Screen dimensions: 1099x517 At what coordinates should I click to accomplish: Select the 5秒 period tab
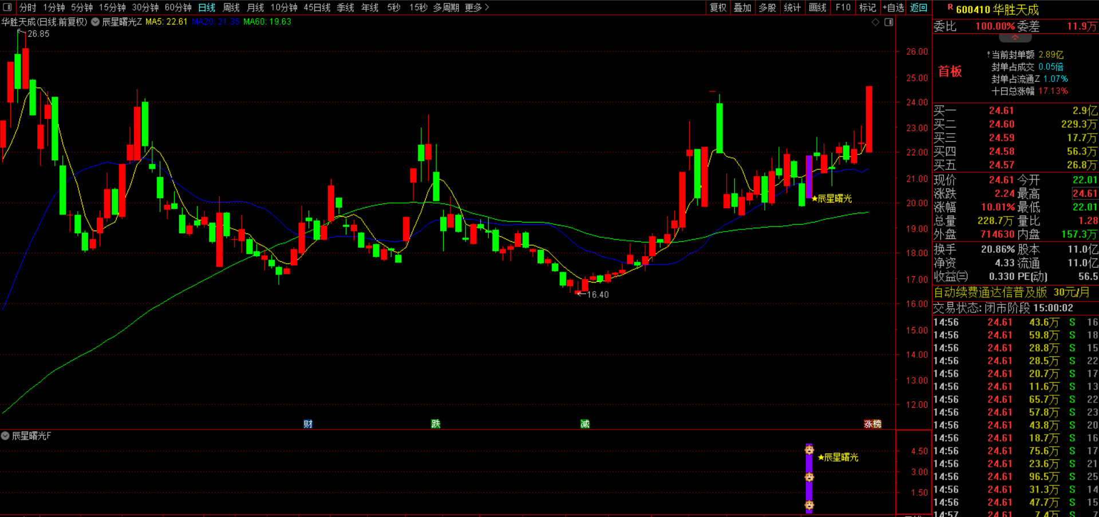pos(394,7)
